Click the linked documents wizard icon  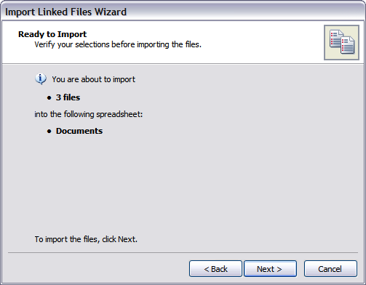coord(341,42)
